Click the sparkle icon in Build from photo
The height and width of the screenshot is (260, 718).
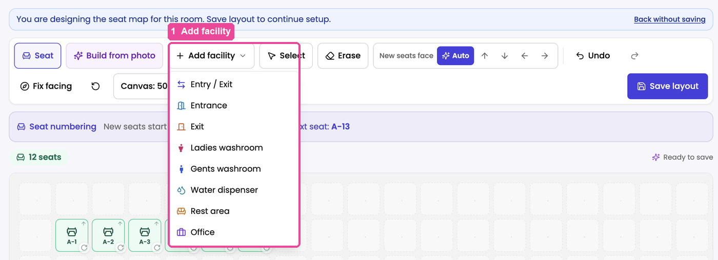78,56
